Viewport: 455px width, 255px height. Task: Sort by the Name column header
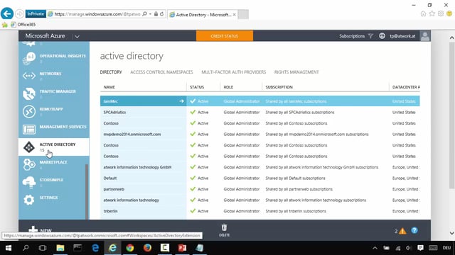[x=109, y=87]
